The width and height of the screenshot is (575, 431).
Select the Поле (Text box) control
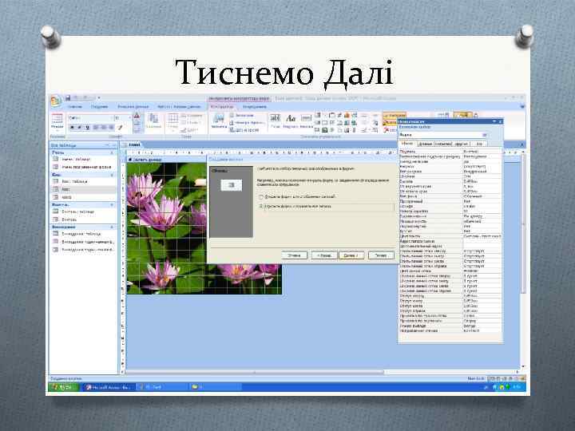click(x=275, y=121)
